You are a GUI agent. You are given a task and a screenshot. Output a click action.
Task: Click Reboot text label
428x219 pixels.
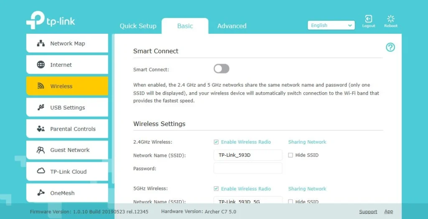click(x=391, y=26)
